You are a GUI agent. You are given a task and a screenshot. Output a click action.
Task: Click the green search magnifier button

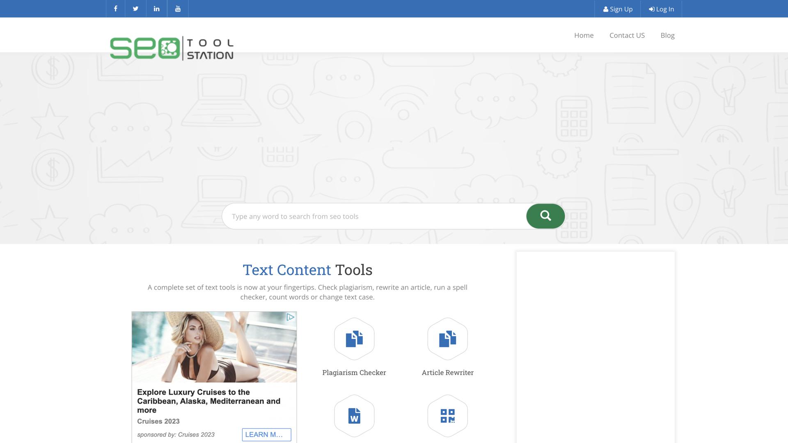(545, 216)
